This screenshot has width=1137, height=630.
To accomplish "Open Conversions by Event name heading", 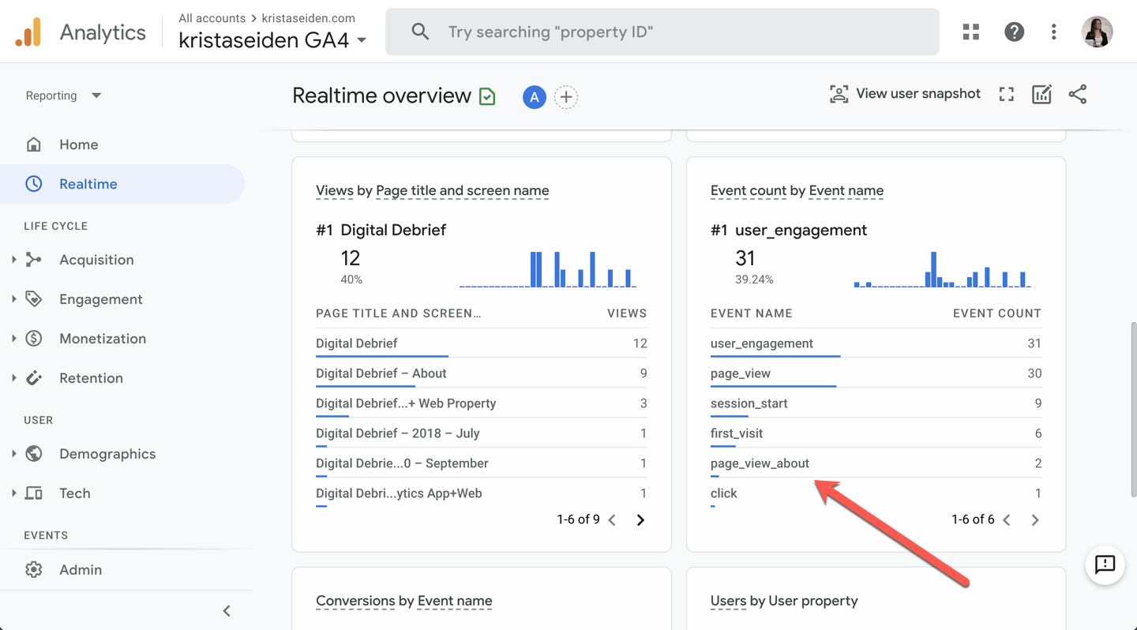I will 403,601.
